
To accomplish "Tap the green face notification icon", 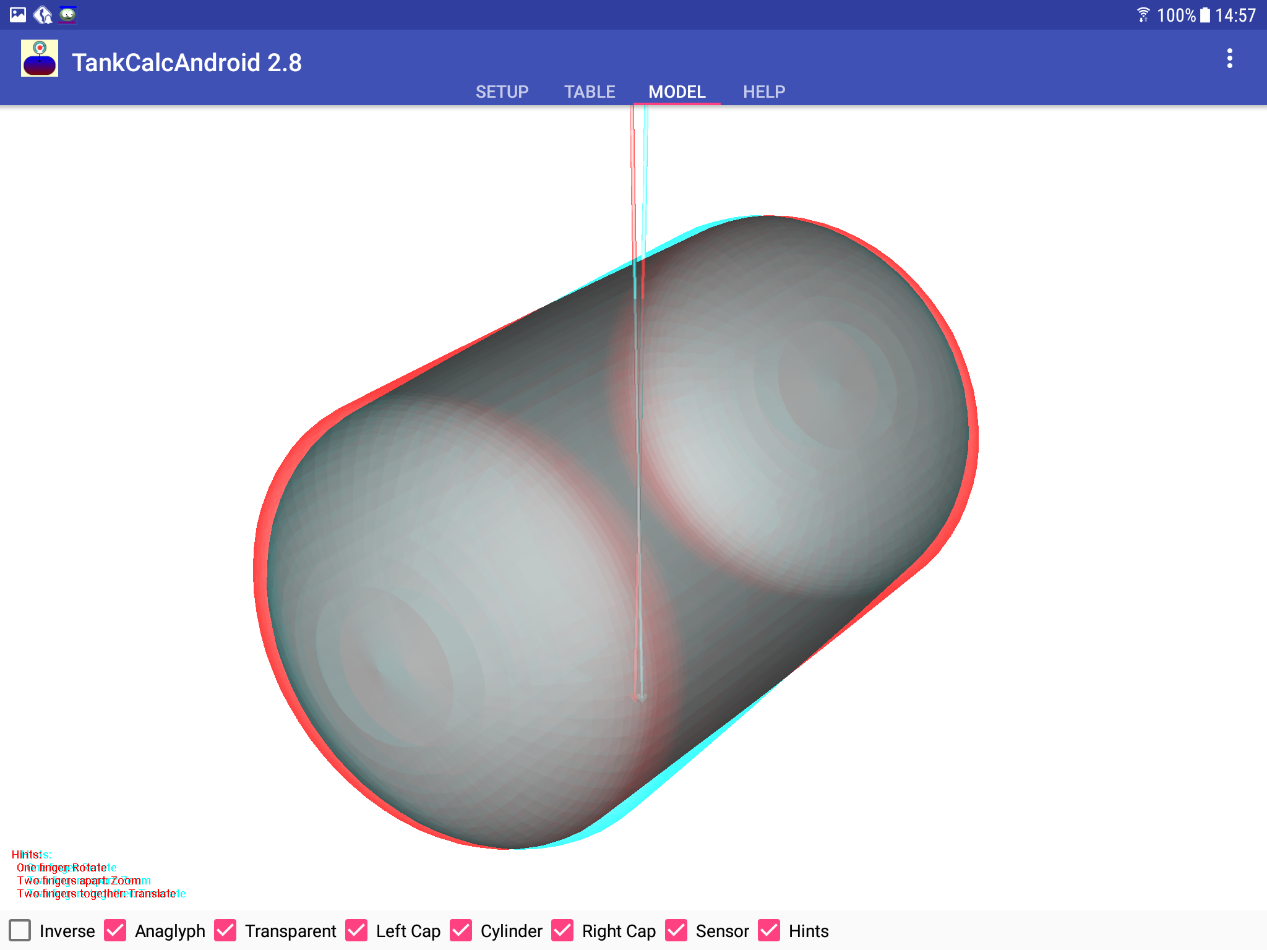I will pos(67,14).
